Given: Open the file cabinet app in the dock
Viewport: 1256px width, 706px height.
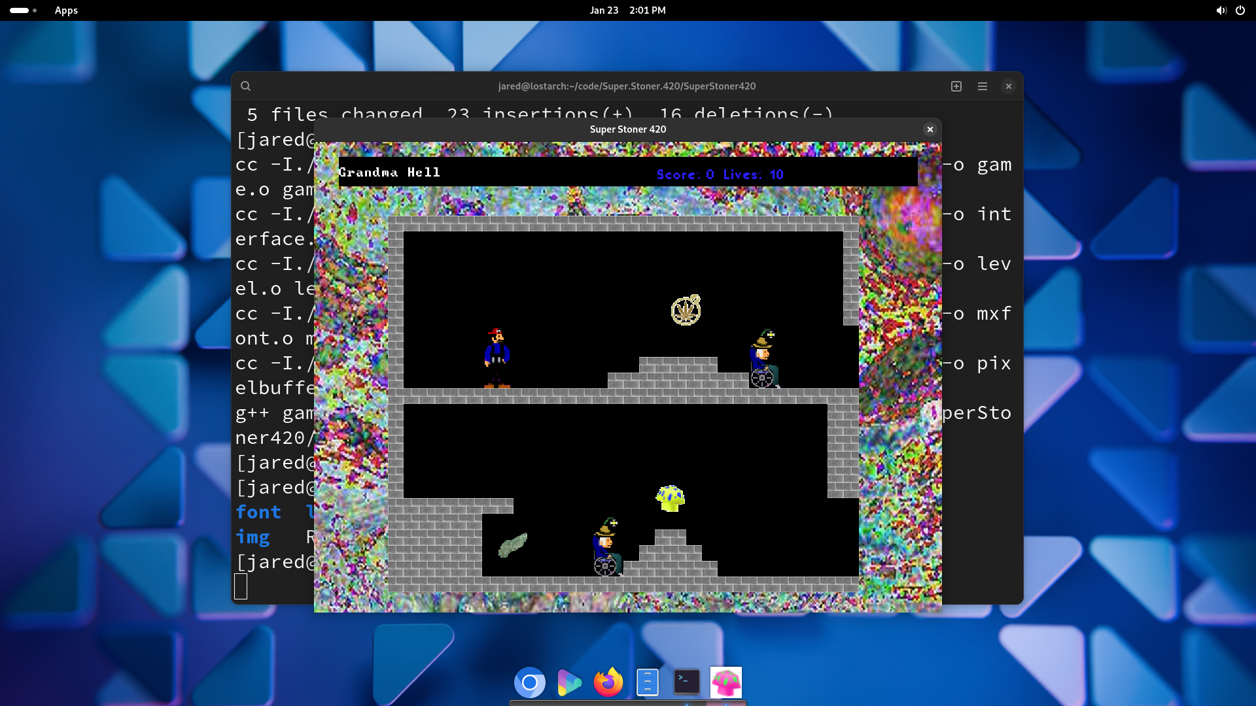Looking at the screenshot, I should (648, 683).
